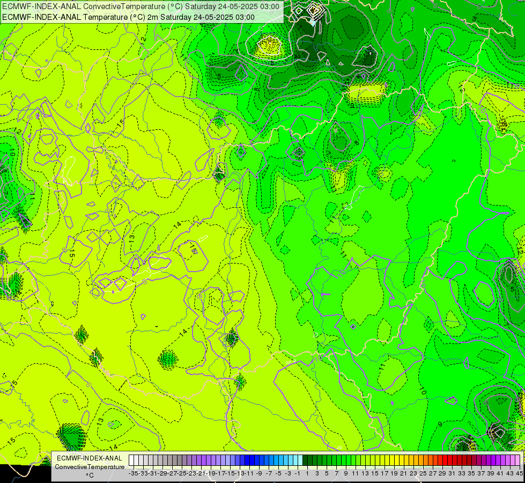
Task: Click the '-3' value on the color scale
Action: (288, 473)
